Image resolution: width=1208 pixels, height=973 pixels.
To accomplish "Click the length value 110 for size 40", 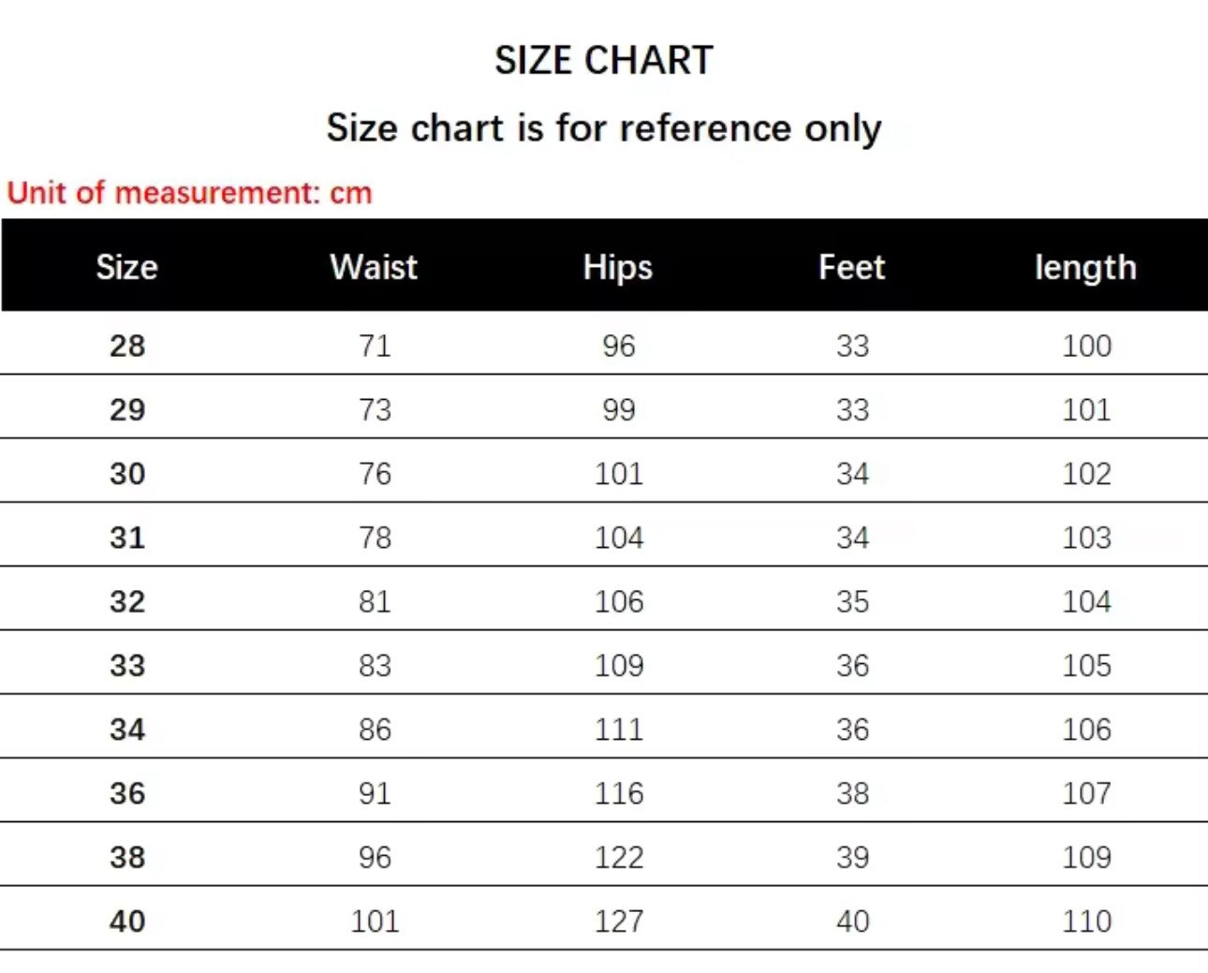I will pos(1086,921).
